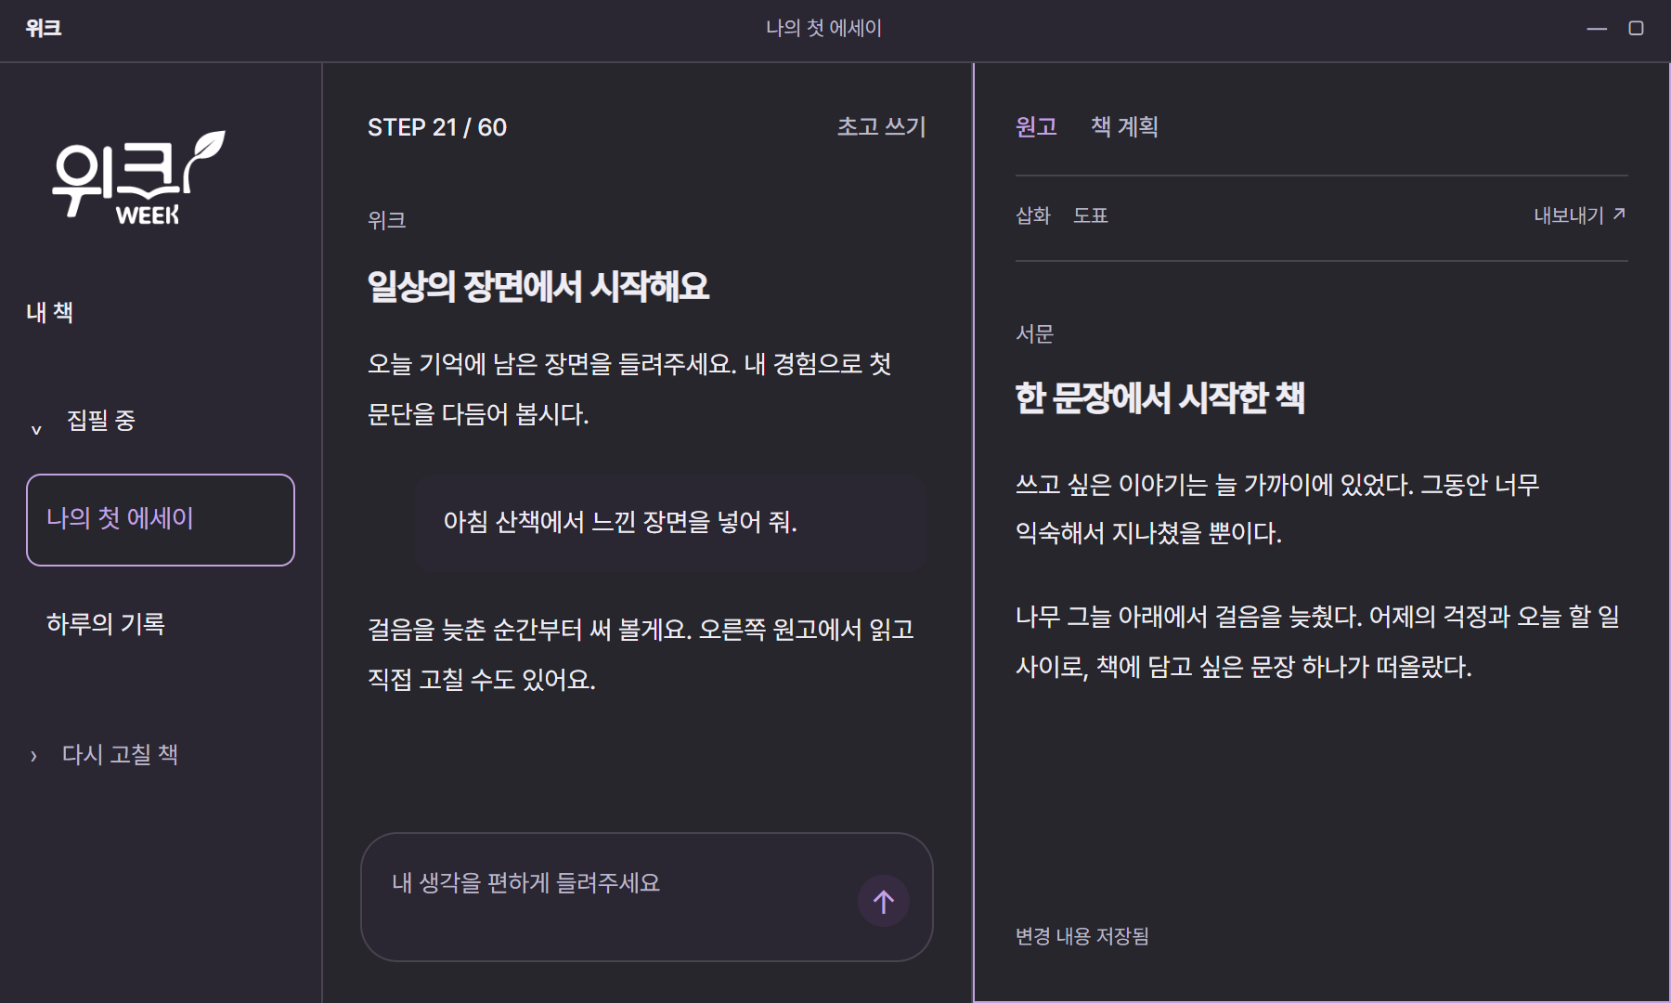Switch to the 책 계획 tab
This screenshot has width=1671, height=1003.
(1124, 126)
